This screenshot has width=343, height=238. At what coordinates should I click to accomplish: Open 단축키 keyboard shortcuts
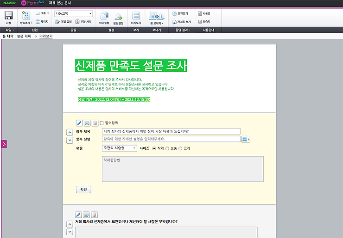[204, 22]
